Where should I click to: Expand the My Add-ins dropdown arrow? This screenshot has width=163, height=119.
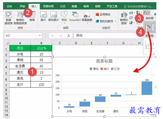pyautogui.click(x=116, y=21)
